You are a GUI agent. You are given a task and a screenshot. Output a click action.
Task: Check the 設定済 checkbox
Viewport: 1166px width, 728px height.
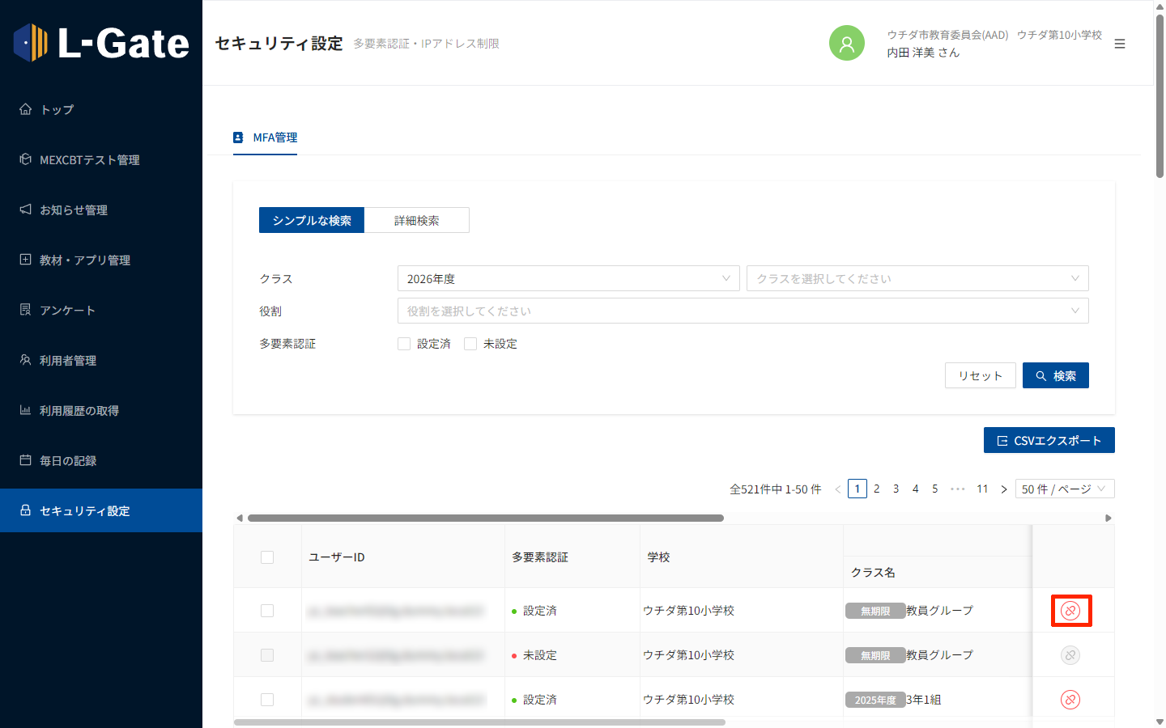pyautogui.click(x=404, y=344)
